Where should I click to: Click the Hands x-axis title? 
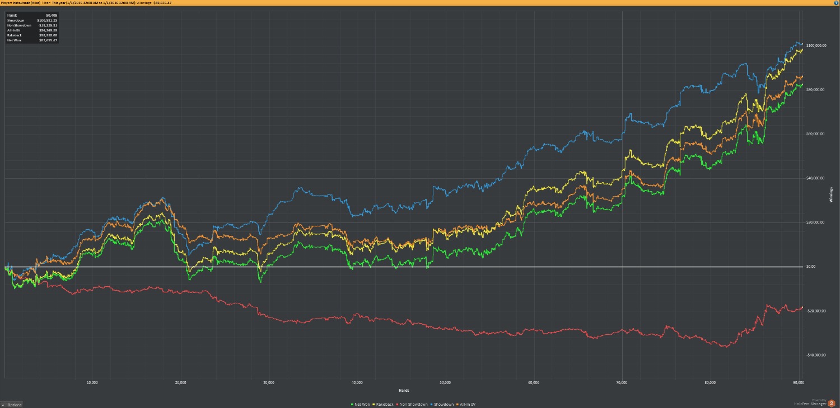[403, 390]
